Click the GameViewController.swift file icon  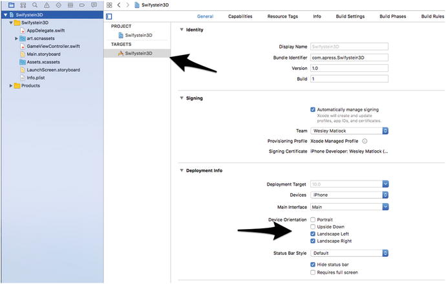click(23, 46)
